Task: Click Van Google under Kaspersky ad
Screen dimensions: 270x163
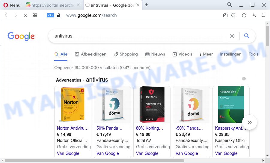Action: [x=226, y=153]
